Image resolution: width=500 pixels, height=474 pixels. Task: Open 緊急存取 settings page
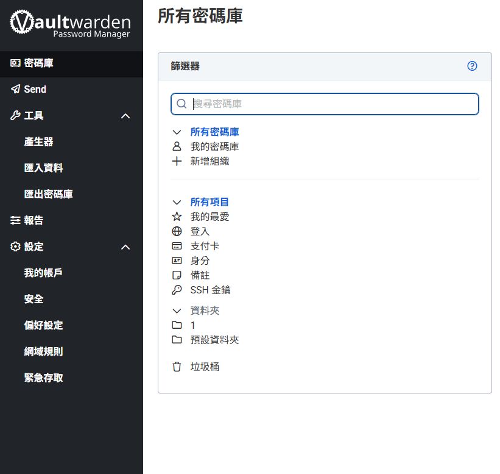click(44, 378)
